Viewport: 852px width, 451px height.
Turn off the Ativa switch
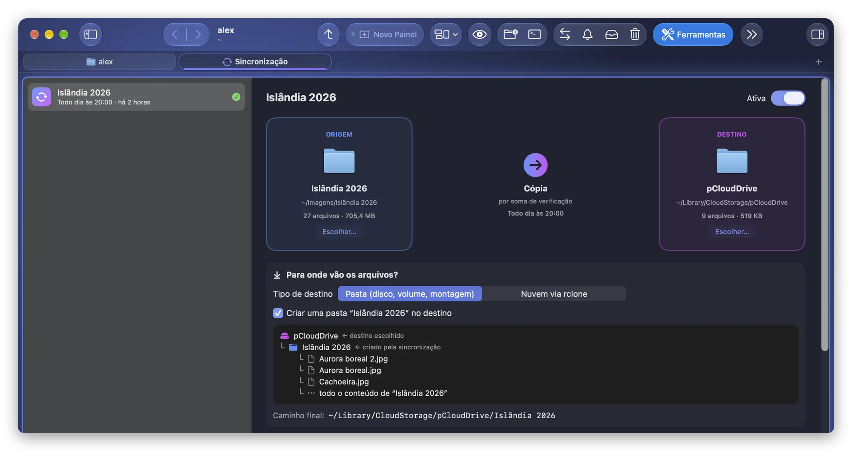788,98
